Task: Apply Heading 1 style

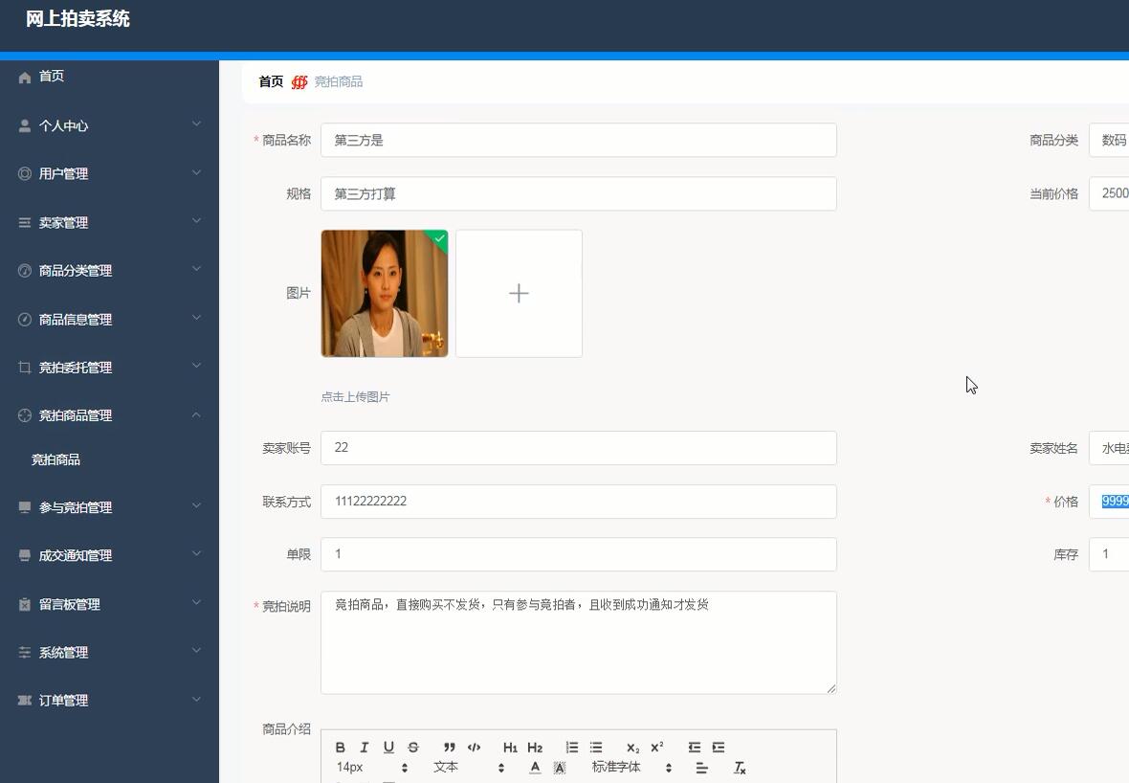Action: pos(510,747)
